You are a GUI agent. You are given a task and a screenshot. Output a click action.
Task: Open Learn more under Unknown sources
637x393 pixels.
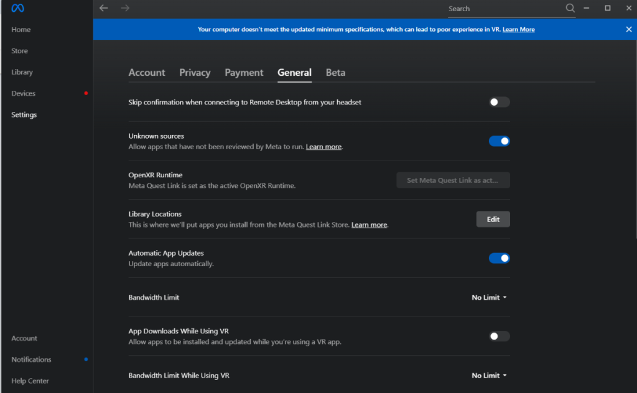tap(323, 147)
